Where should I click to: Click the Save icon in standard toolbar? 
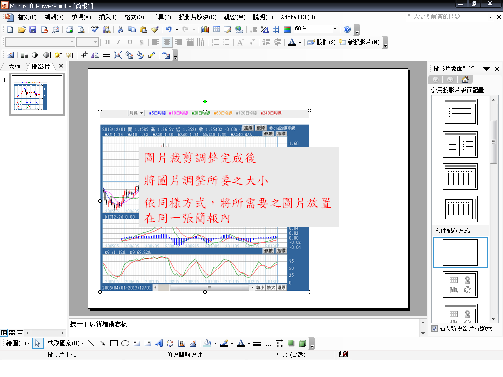click(x=32, y=29)
